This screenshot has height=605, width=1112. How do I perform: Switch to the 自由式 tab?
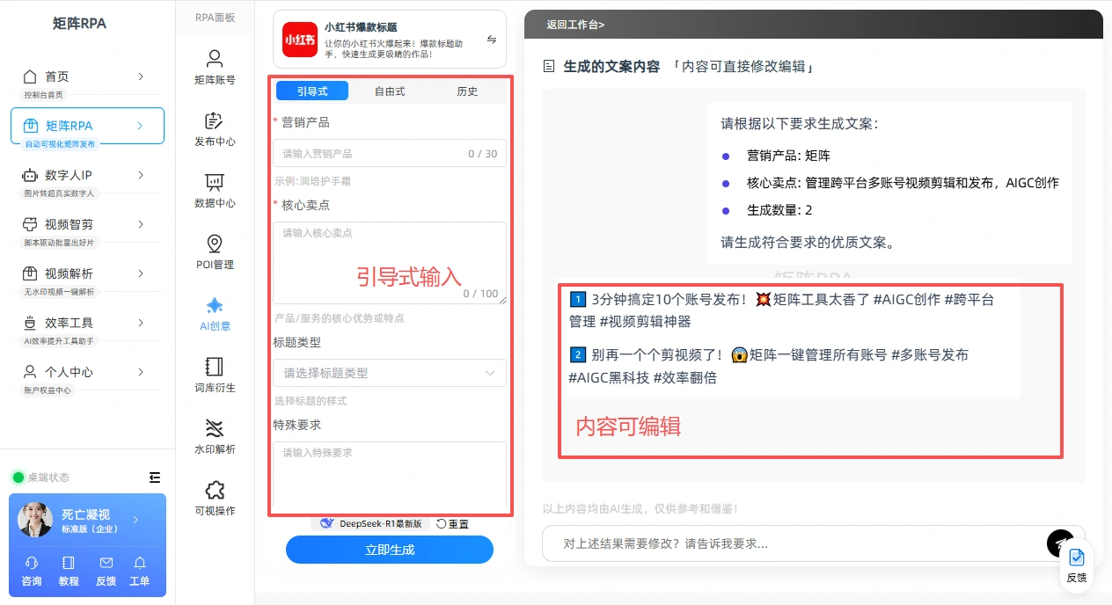[x=390, y=91]
